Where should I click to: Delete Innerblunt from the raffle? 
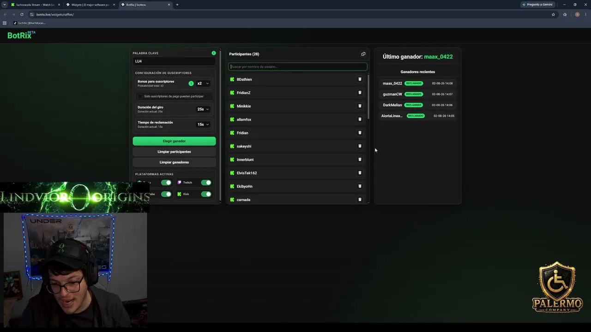[360, 160]
